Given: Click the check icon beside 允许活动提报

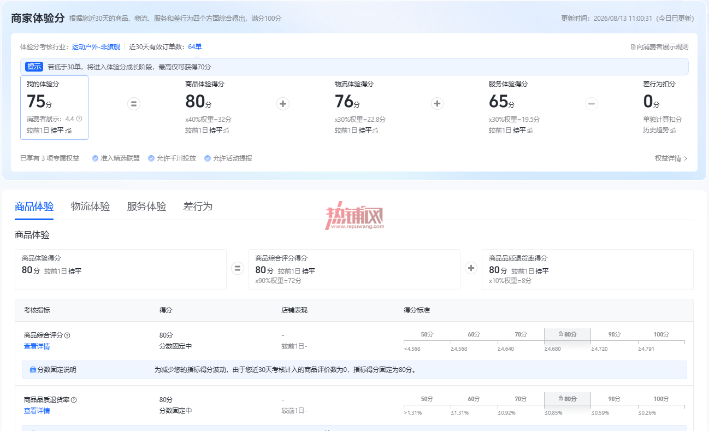Looking at the screenshot, I should (208, 158).
